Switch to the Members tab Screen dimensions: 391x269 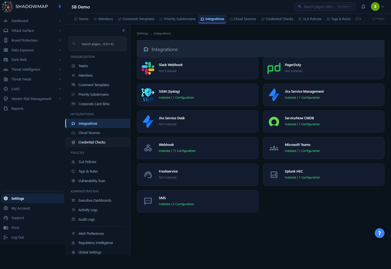coord(103,19)
